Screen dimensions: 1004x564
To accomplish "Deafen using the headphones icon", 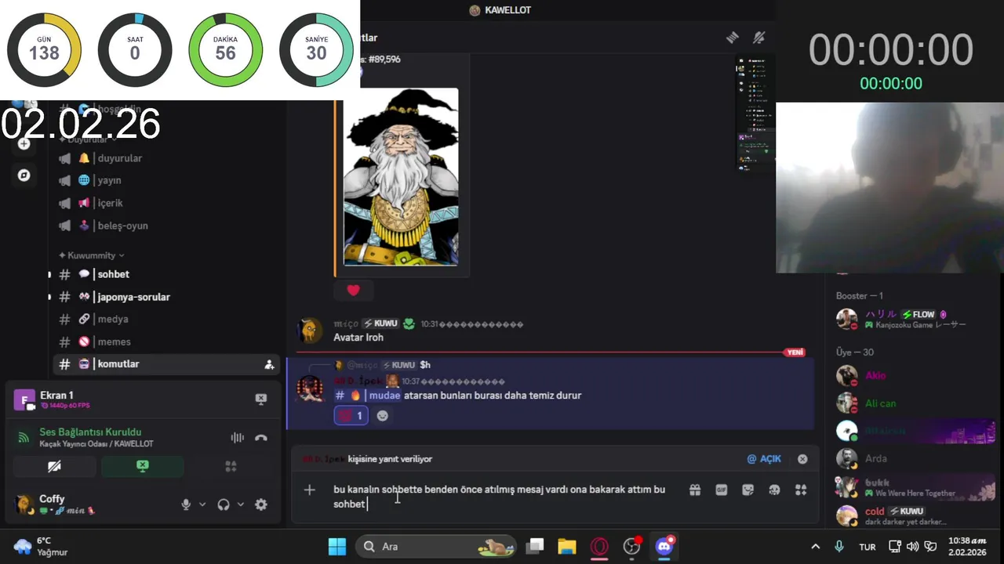I will [x=224, y=504].
